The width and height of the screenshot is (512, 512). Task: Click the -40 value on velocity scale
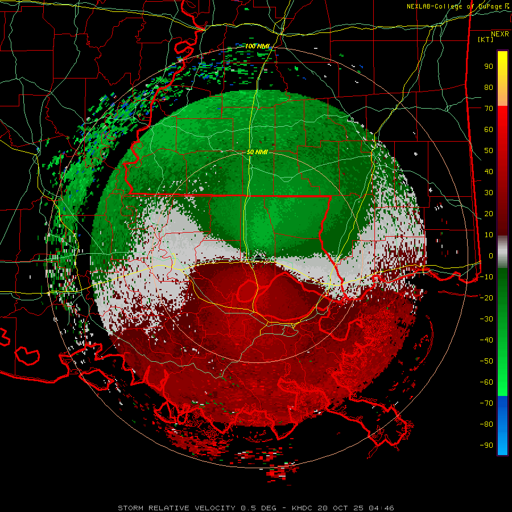click(x=486, y=340)
